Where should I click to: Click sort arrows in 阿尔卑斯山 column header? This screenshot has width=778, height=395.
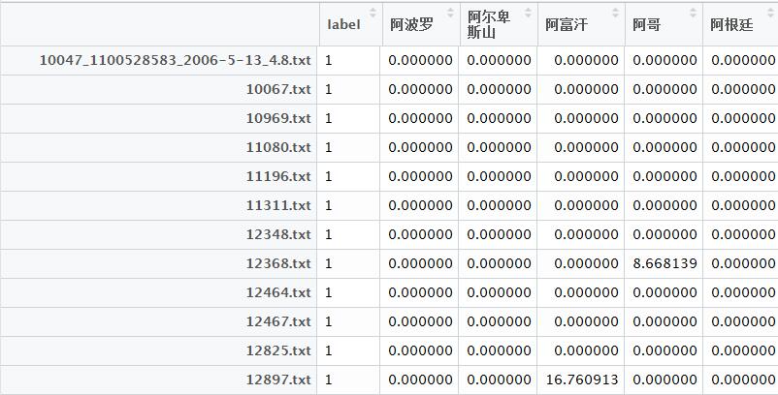coord(528,13)
